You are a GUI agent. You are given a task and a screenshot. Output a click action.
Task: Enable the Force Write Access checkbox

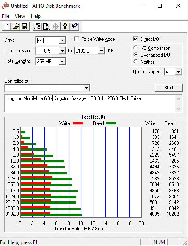point(76,39)
